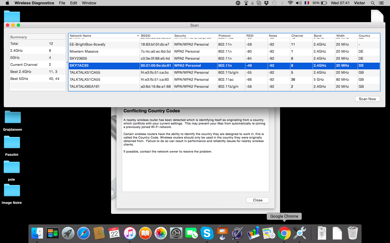This screenshot has width=390, height=243.
Task: Sort by the Channel column header
Action: (x=301, y=36)
